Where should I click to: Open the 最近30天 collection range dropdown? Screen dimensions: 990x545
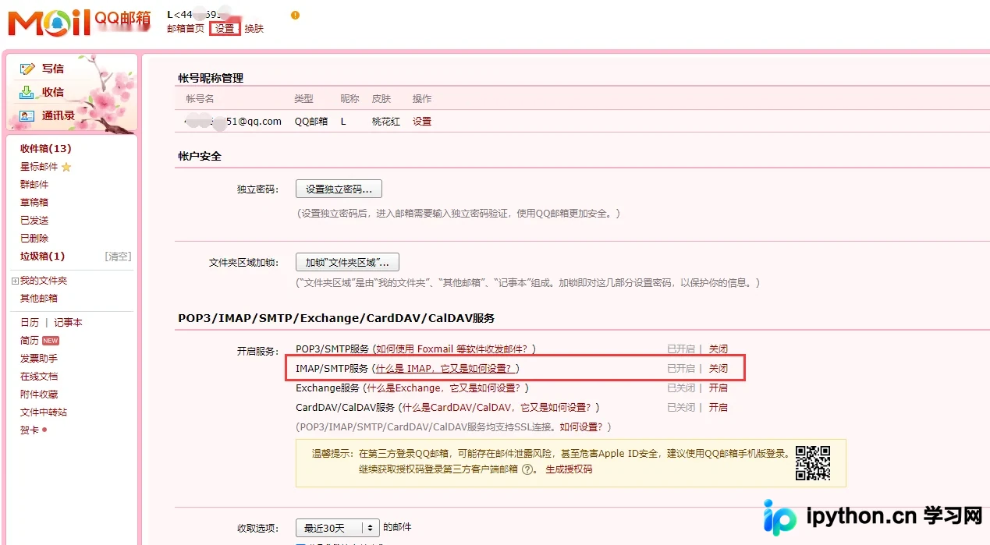pos(338,528)
